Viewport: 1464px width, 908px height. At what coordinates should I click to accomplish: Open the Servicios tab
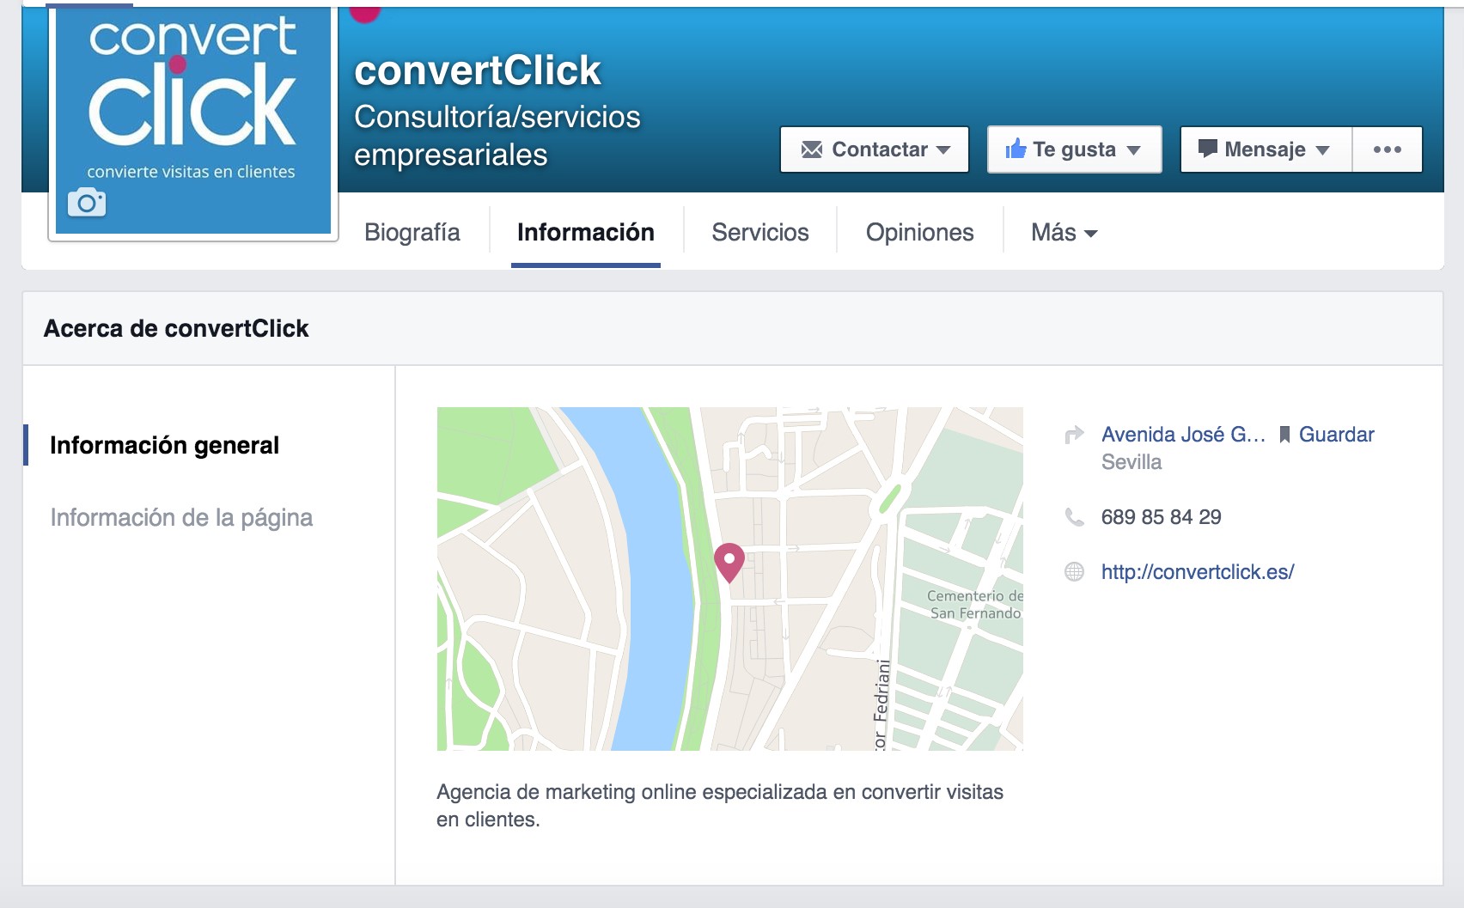point(760,232)
